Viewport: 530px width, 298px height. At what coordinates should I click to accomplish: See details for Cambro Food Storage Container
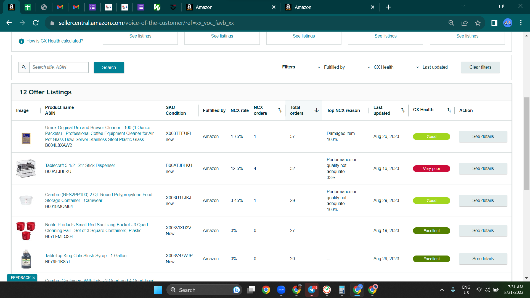(483, 201)
